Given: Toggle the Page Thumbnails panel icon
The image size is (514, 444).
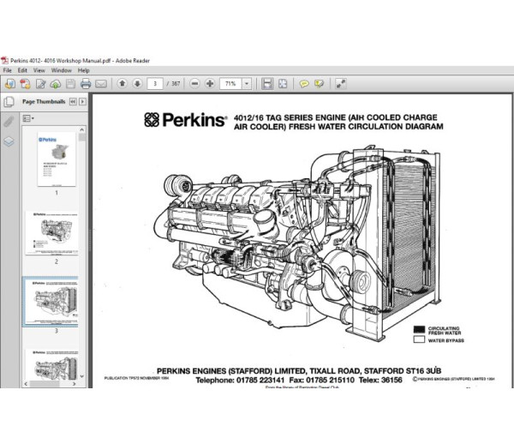Looking at the screenshot, I should [9, 101].
